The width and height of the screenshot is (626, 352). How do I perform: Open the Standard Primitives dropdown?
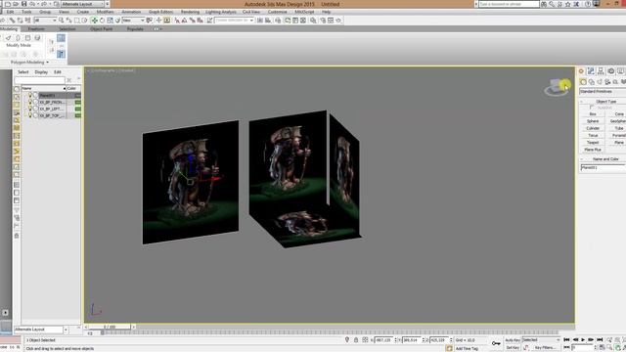click(603, 91)
